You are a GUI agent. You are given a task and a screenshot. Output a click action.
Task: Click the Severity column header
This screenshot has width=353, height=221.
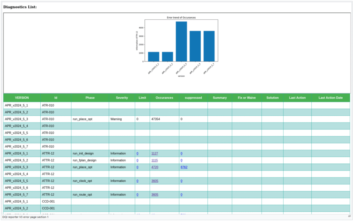pyautogui.click(x=122, y=98)
